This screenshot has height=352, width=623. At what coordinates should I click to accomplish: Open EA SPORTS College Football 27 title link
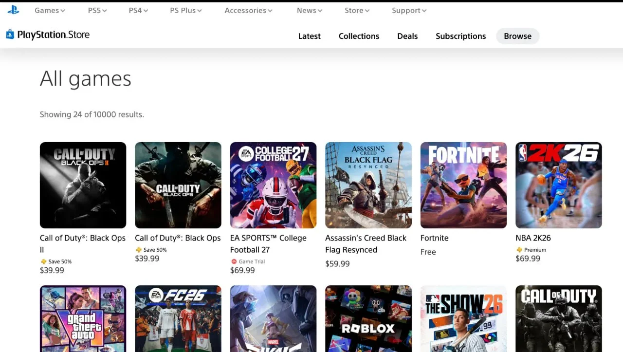[x=268, y=244]
